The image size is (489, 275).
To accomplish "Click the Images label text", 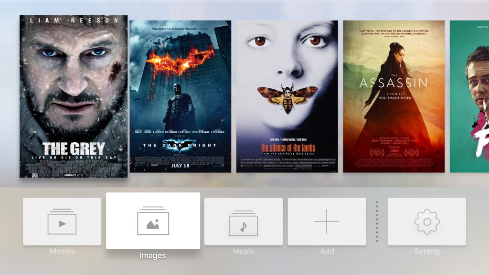I will [152, 256].
